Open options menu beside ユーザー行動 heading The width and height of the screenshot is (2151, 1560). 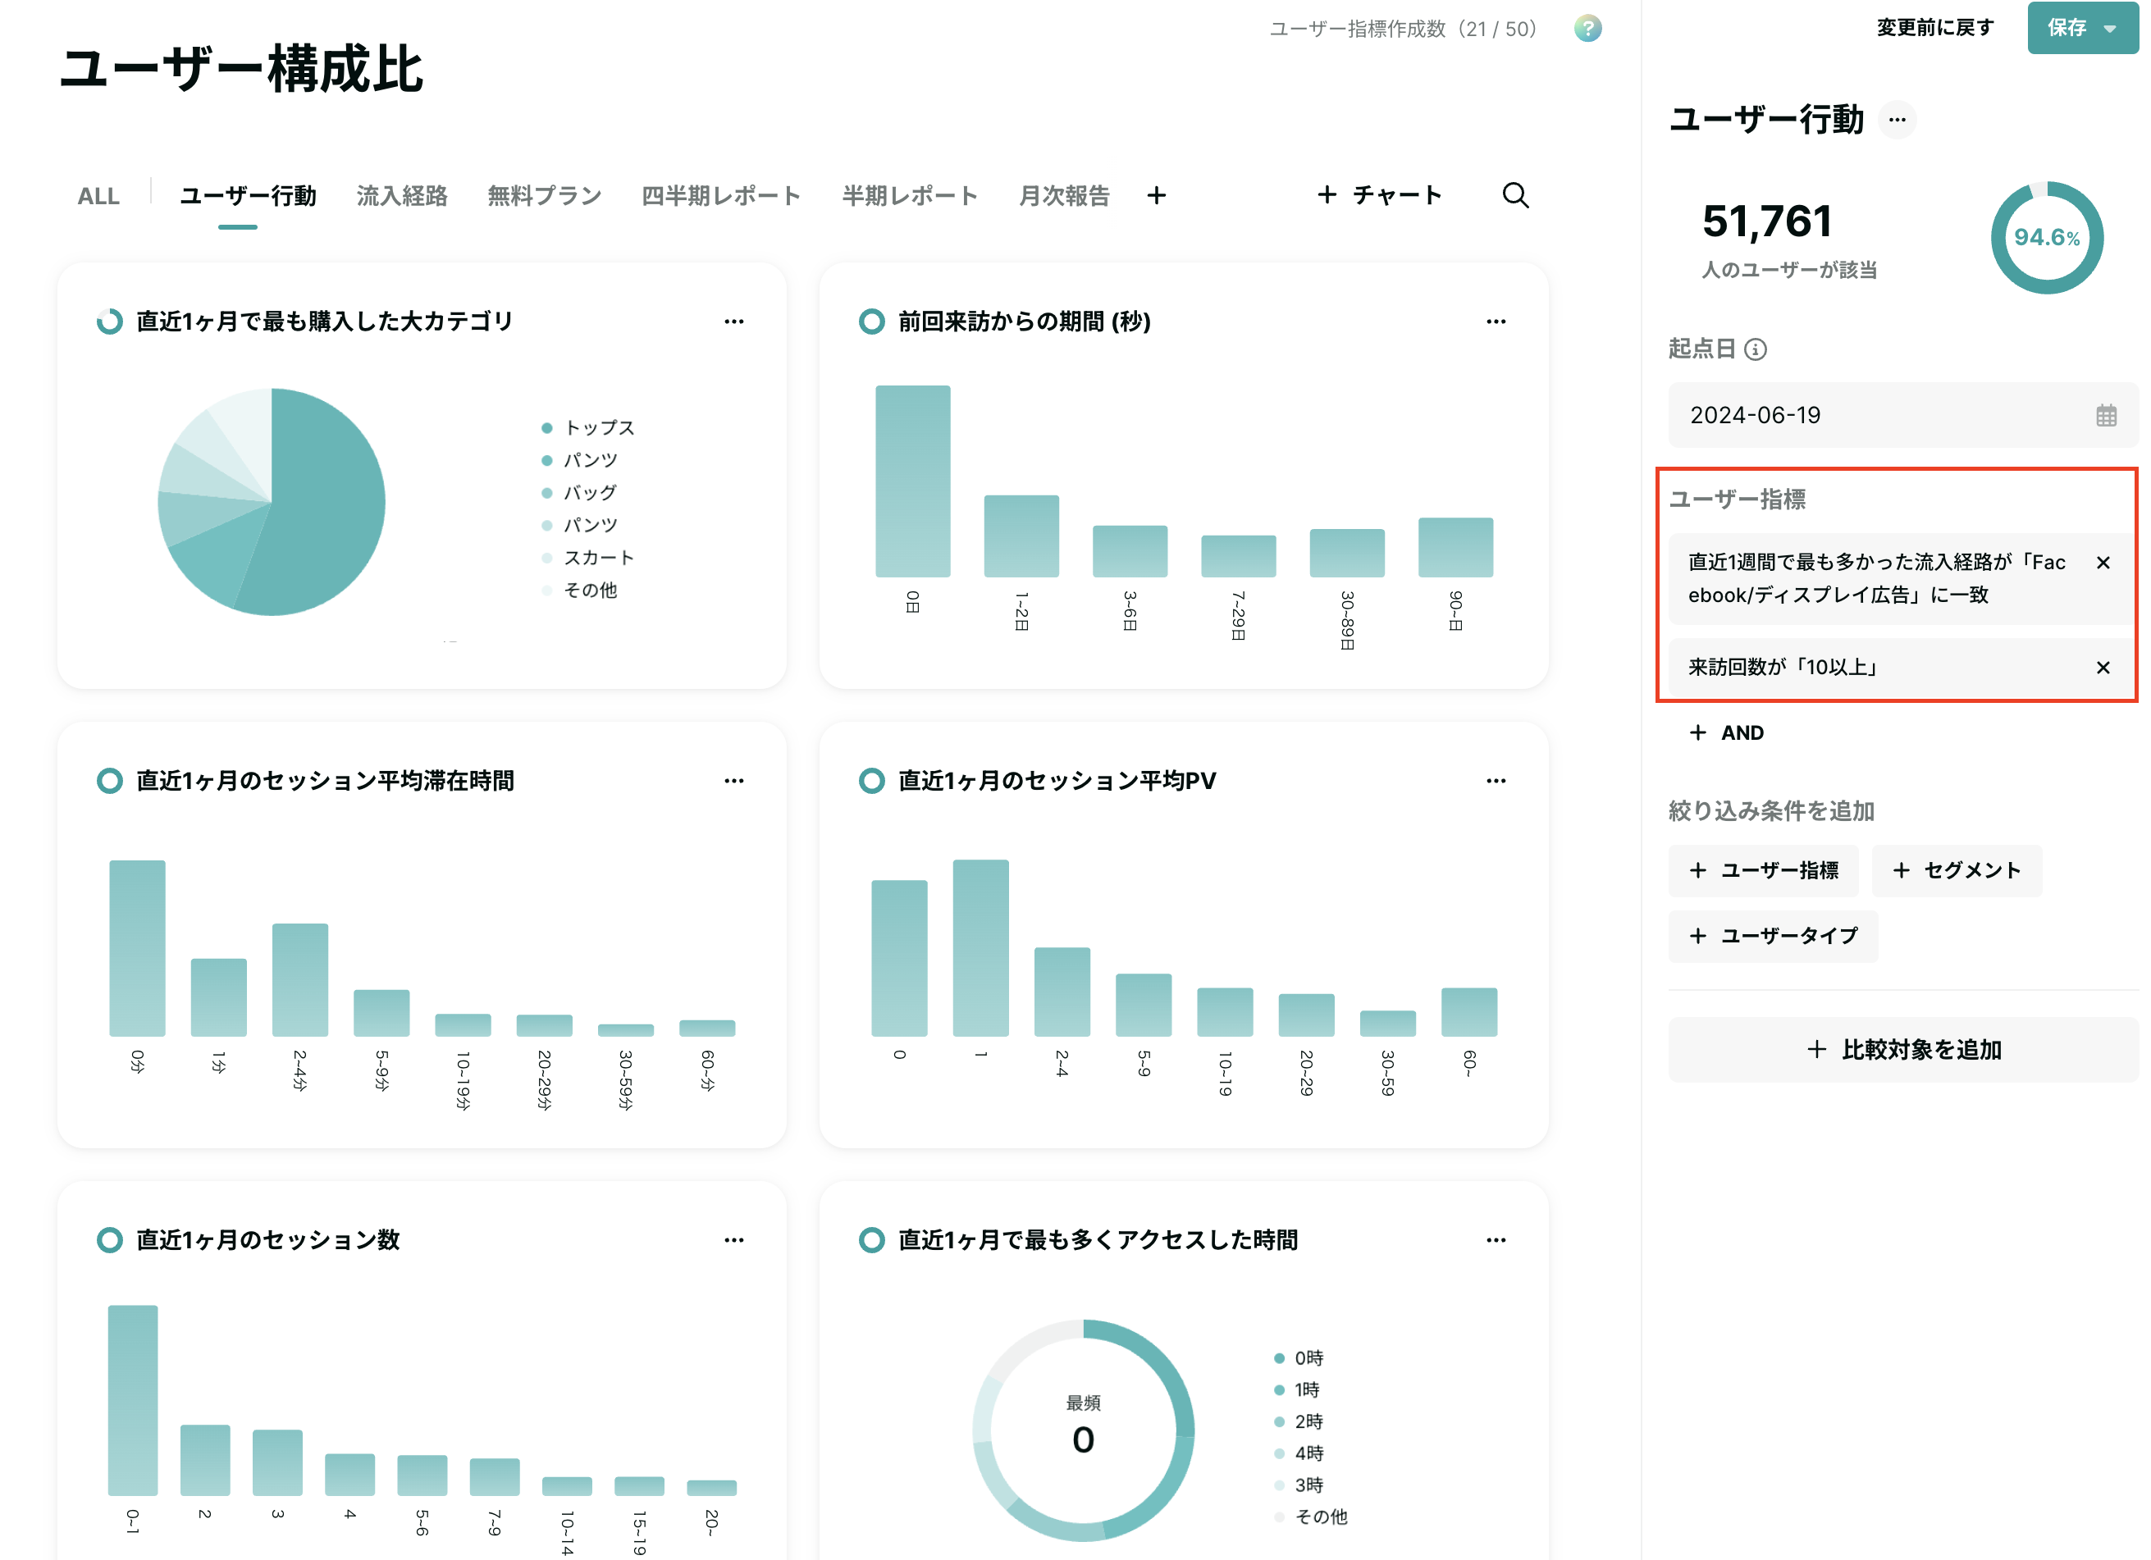[1897, 120]
